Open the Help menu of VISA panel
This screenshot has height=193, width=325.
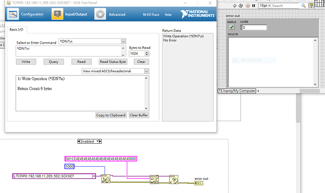click(x=168, y=15)
